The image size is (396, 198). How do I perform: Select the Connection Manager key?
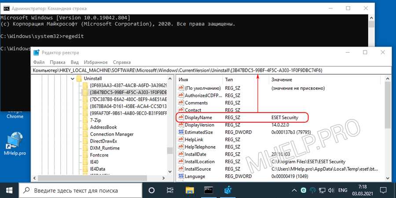click(x=112, y=134)
